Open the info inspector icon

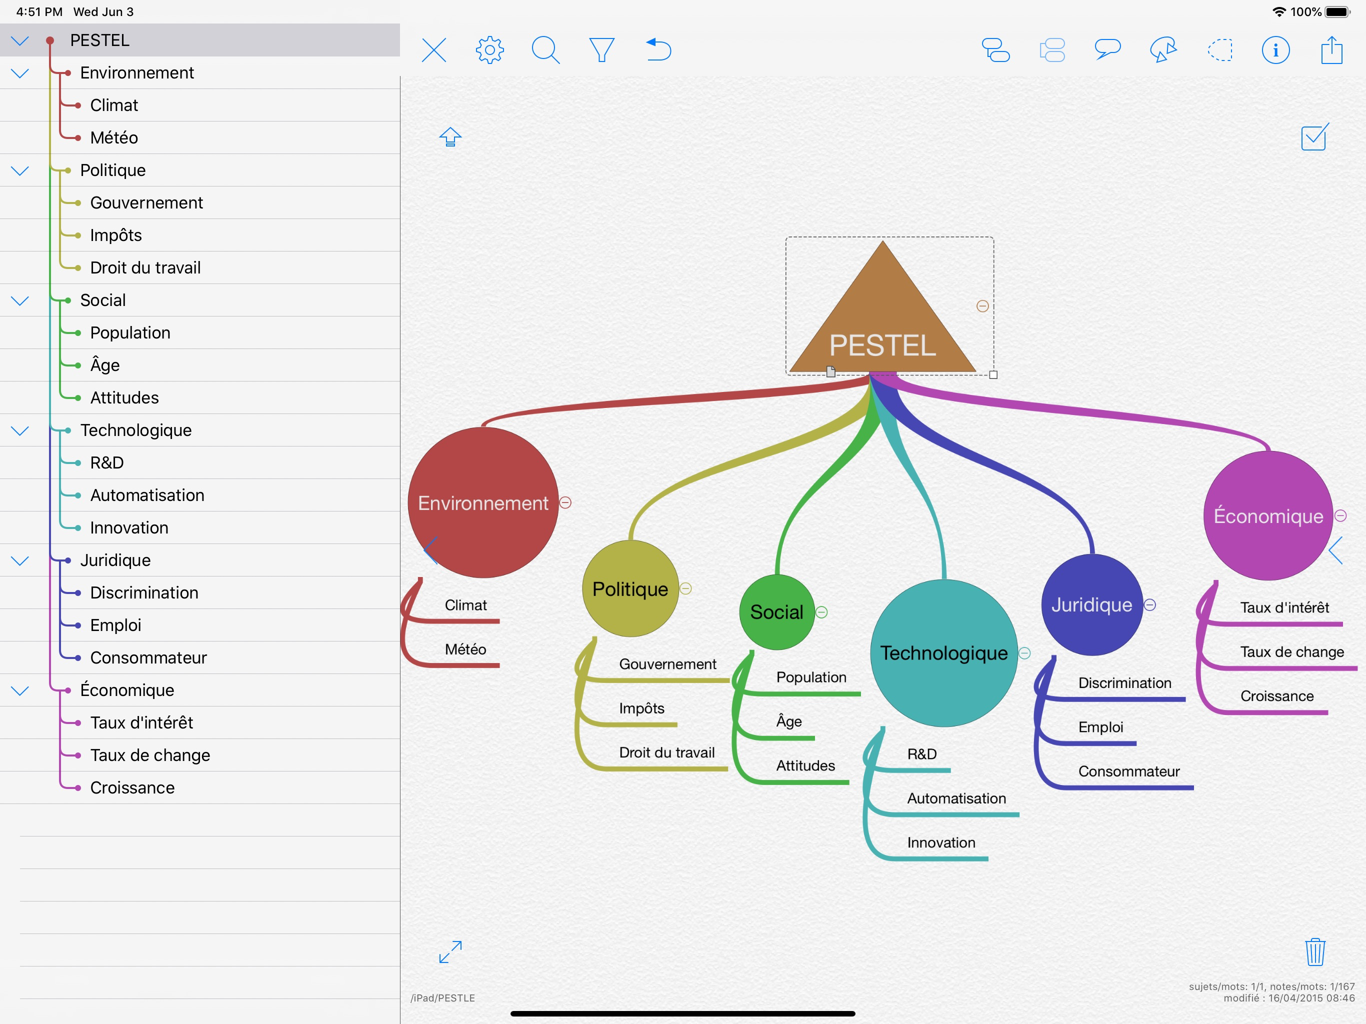(x=1275, y=50)
